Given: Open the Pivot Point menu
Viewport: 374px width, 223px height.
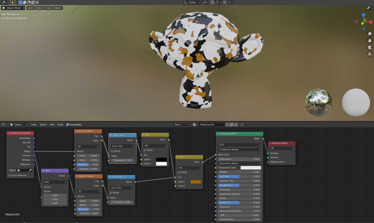Looking at the screenshot, I should point(205,2).
